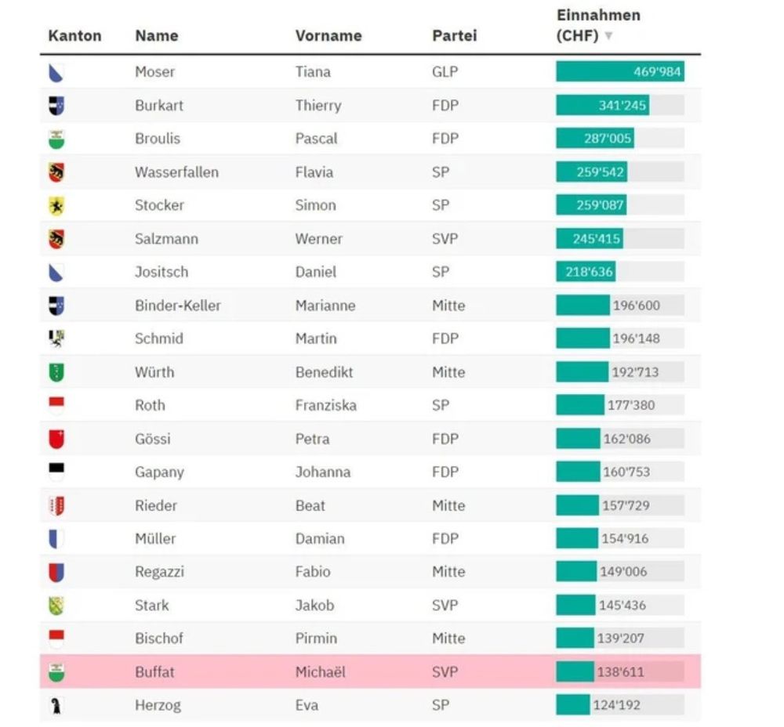Click Thurgau crest next to Stark
Image resolution: width=784 pixels, height=727 pixels.
coord(56,606)
